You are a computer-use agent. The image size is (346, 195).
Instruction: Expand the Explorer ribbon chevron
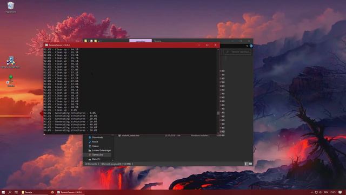pyautogui.click(x=247, y=46)
